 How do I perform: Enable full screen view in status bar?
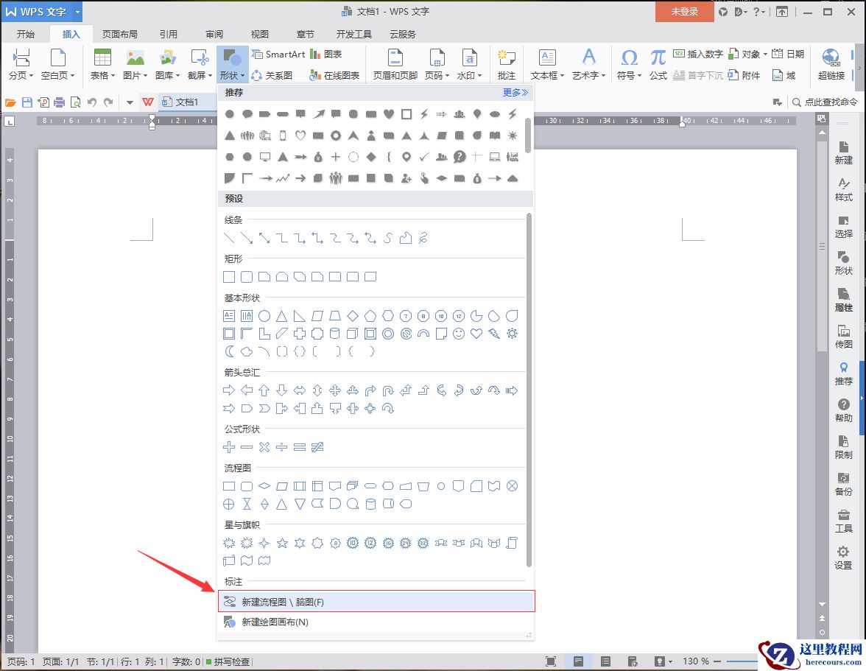[550, 661]
